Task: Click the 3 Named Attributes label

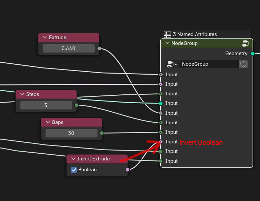Action: 195,34
